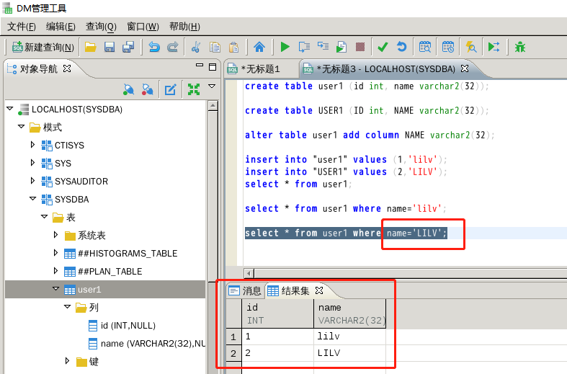This screenshot has width=567, height=374.
Task: Expand the SYSAUDITOR schema
Action: 32,180
